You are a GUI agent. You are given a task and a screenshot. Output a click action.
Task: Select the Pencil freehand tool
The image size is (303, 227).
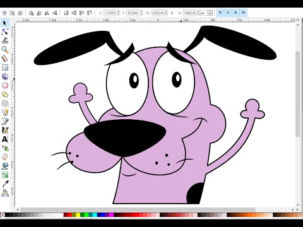coord(5,112)
